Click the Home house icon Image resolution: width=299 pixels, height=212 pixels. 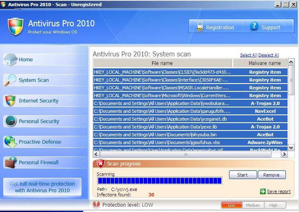click(11, 60)
